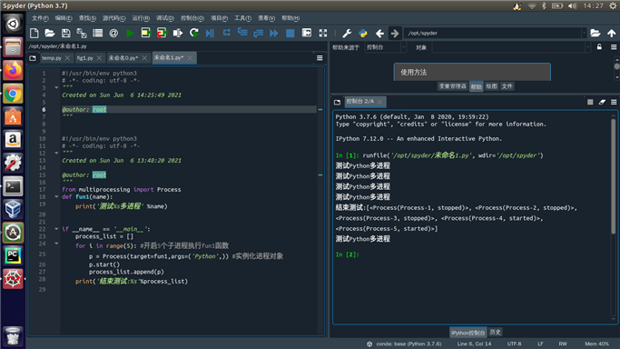Open the editor pane options menu

pos(320,58)
